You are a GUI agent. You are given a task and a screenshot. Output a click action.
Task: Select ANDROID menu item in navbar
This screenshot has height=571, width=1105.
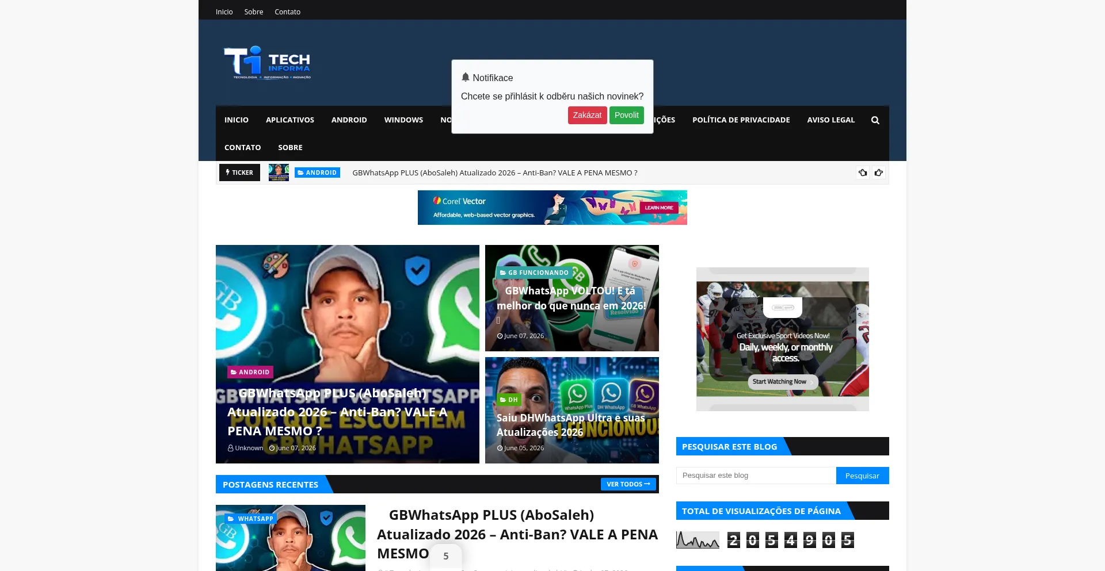click(x=349, y=120)
